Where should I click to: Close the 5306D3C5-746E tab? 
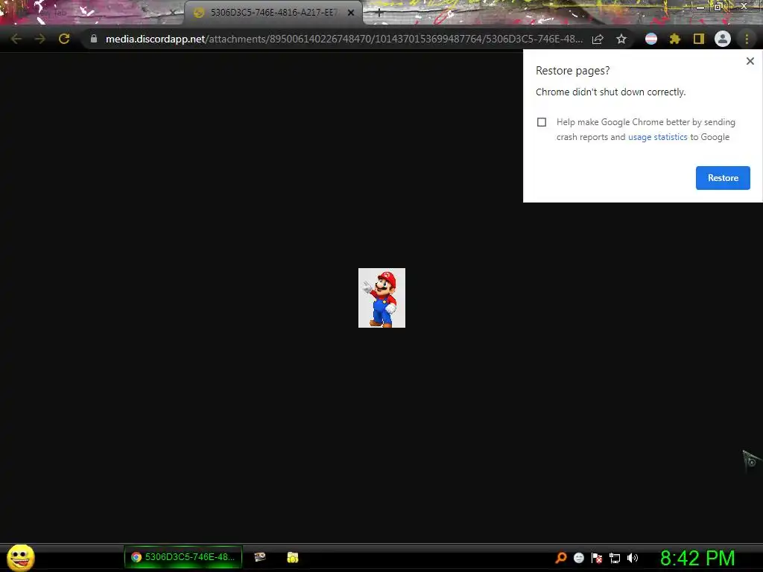click(351, 13)
